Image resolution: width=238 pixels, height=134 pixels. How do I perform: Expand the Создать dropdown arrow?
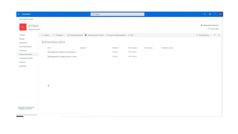[x=51, y=35]
